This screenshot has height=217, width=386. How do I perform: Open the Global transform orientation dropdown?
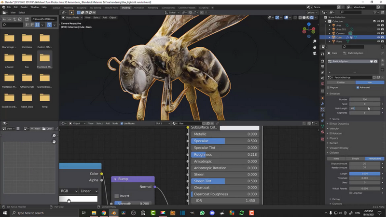[x=172, y=13]
